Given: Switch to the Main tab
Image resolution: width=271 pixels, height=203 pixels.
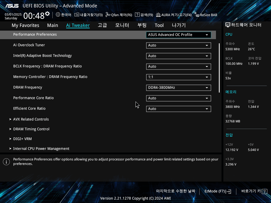Looking at the screenshot, I should [53, 25].
